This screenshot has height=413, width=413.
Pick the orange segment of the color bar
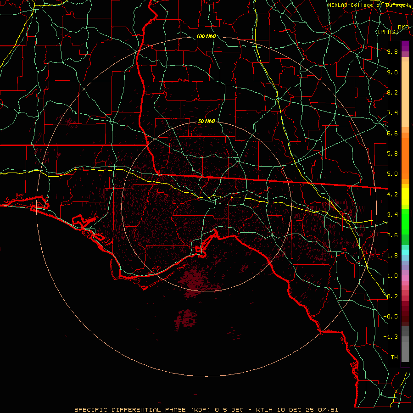[x=405, y=159]
